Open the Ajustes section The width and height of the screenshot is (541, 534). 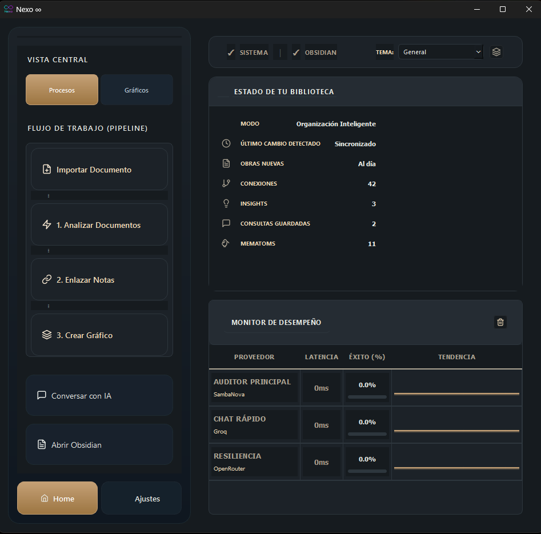coord(142,498)
